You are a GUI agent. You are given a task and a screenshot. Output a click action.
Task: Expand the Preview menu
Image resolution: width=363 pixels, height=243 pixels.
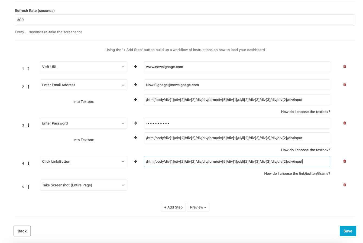coord(198,207)
